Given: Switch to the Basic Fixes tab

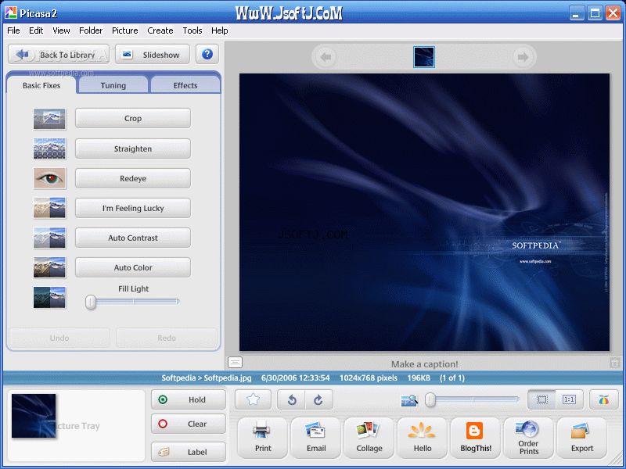Looking at the screenshot, I should click(x=41, y=85).
